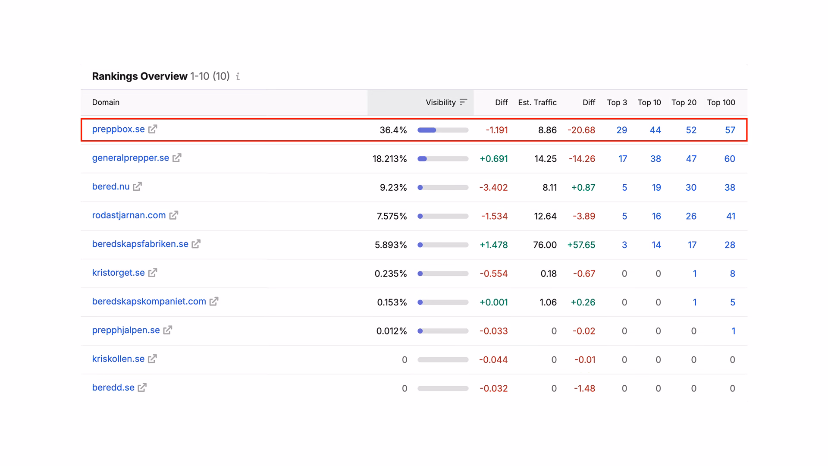Open the generalprepper.se domain link
This screenshot has height=466, width=828.
(x=130, y=158)
